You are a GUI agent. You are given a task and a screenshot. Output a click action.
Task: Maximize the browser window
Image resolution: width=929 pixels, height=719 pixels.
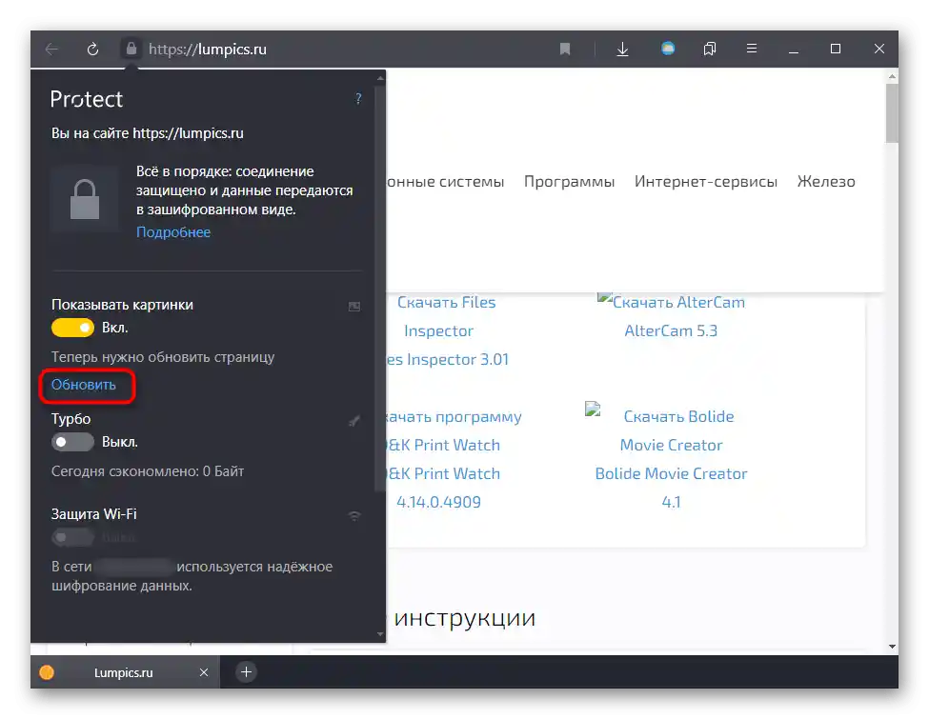(836, 49)
